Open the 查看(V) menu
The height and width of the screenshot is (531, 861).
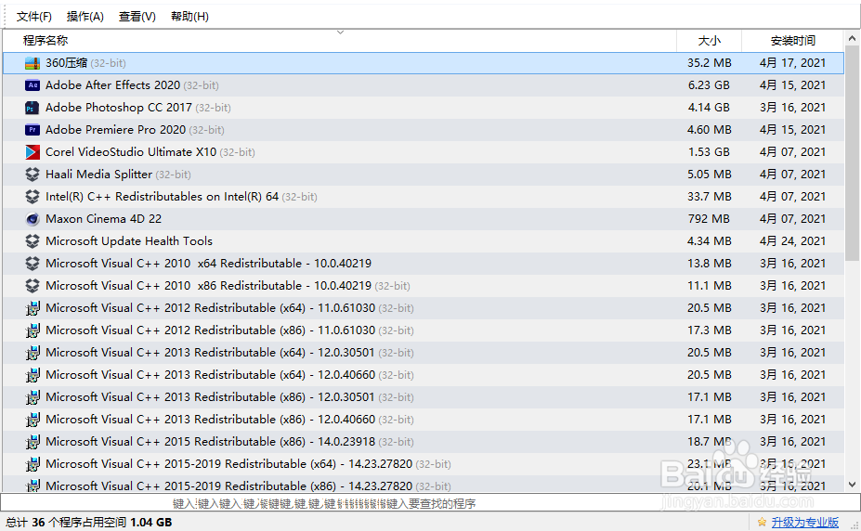click(x=137, y=17)
